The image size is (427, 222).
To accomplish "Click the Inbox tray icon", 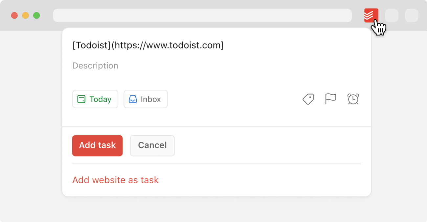I will tap(133, 99).
